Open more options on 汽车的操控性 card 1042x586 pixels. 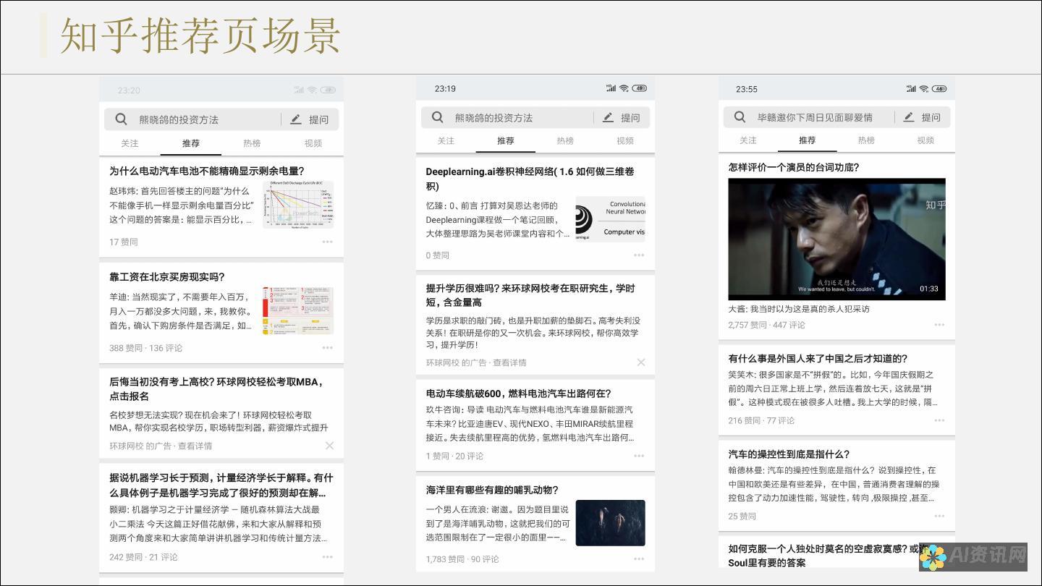coord(939,516)
